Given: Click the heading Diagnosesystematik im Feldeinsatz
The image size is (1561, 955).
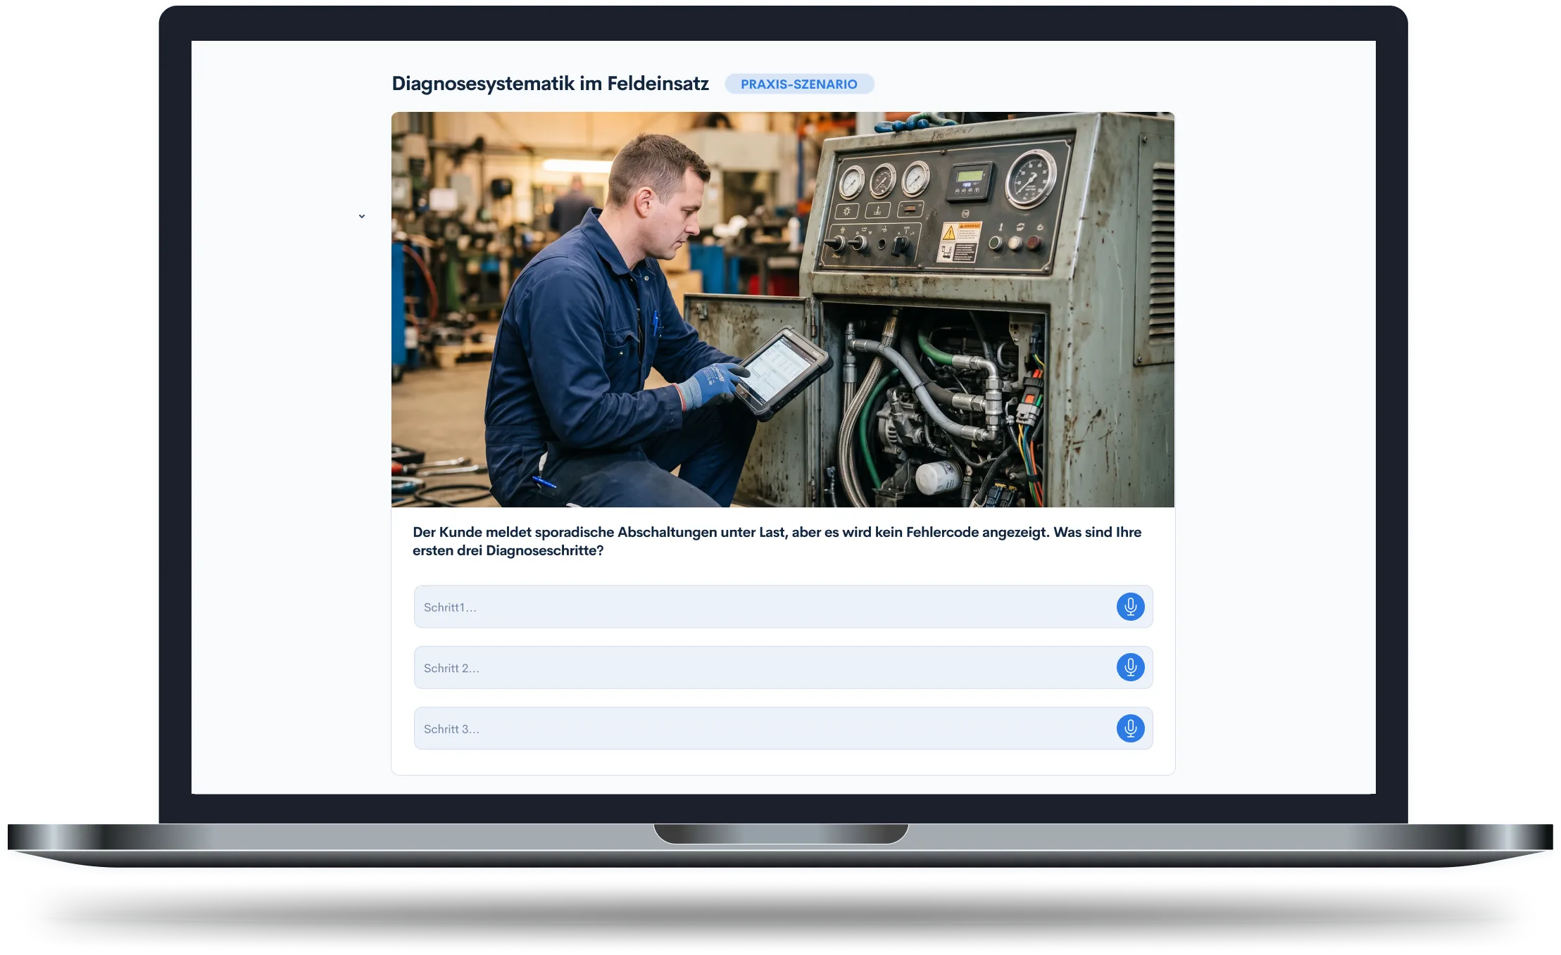Looking at the screenshot, I should click(550, 84).
